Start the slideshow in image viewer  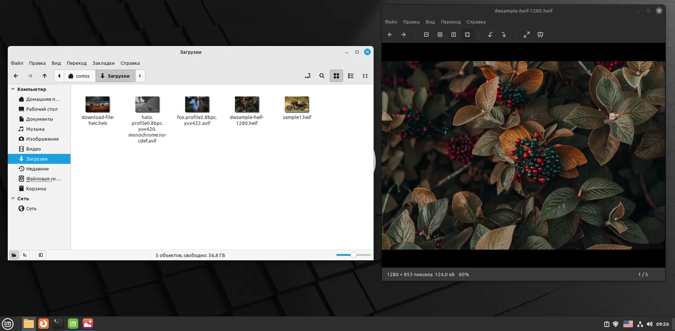coord(540,35)
